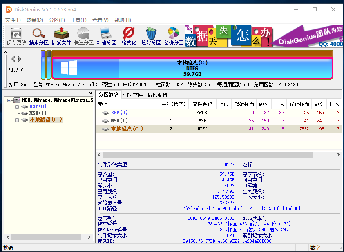Select MSR(1) in the left tree
This screenshot has height=252, width=344.
coord(38,113)
